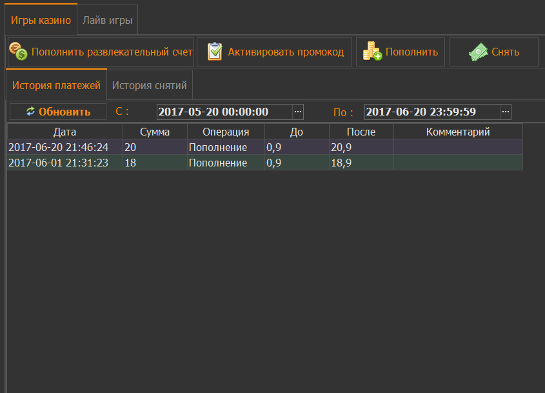Click the Комментарий column header

[x=458, y=132]
